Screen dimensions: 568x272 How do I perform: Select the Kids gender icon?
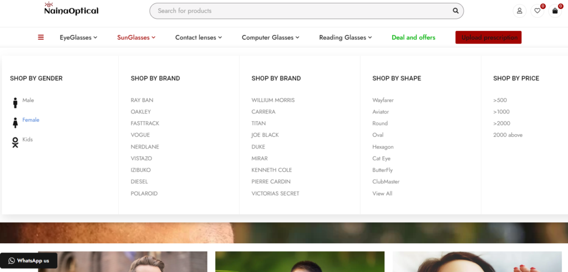[16, 142]
